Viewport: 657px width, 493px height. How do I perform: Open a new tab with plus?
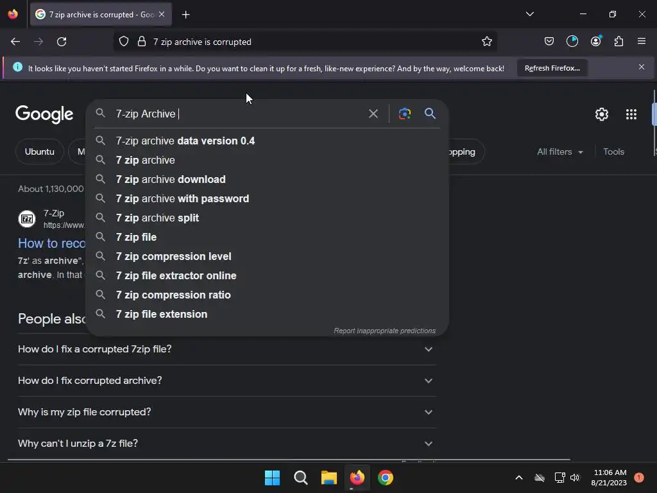pyautogui.click(x=185, y=15)
